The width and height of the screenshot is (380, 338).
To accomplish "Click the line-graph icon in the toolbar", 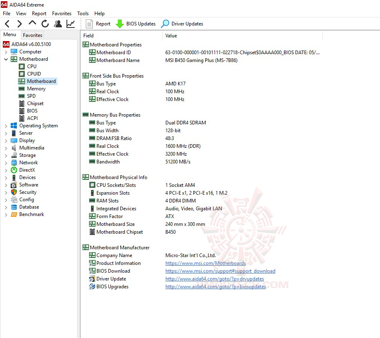I will click(x=71, y=24).
